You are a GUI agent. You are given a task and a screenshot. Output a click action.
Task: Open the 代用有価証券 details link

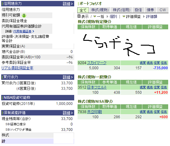point(24,31)
